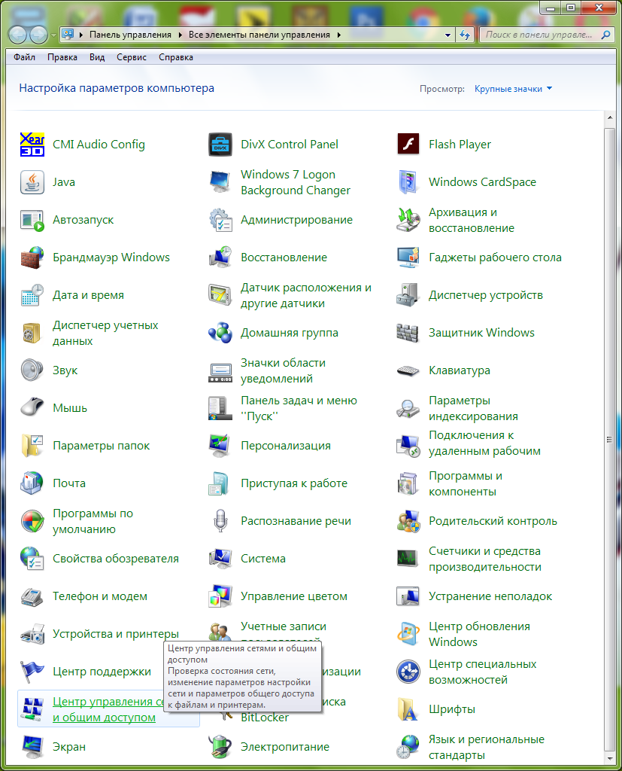This screenshot has height=771, width=622.
Task: Click the Почта mail icon
Action: point(32,483)
